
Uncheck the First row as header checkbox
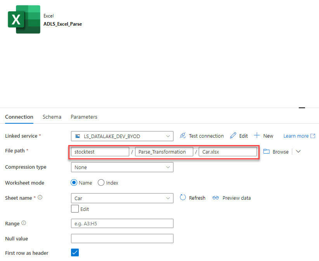tap(75, 253)
